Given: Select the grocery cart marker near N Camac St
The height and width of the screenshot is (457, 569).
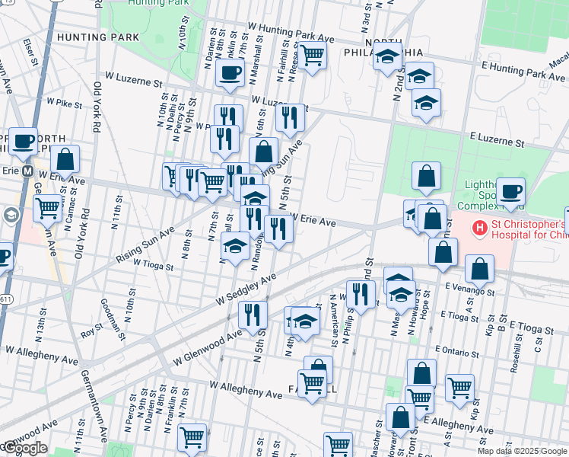Looking at the screenshot, I should [x=47, y=211].
